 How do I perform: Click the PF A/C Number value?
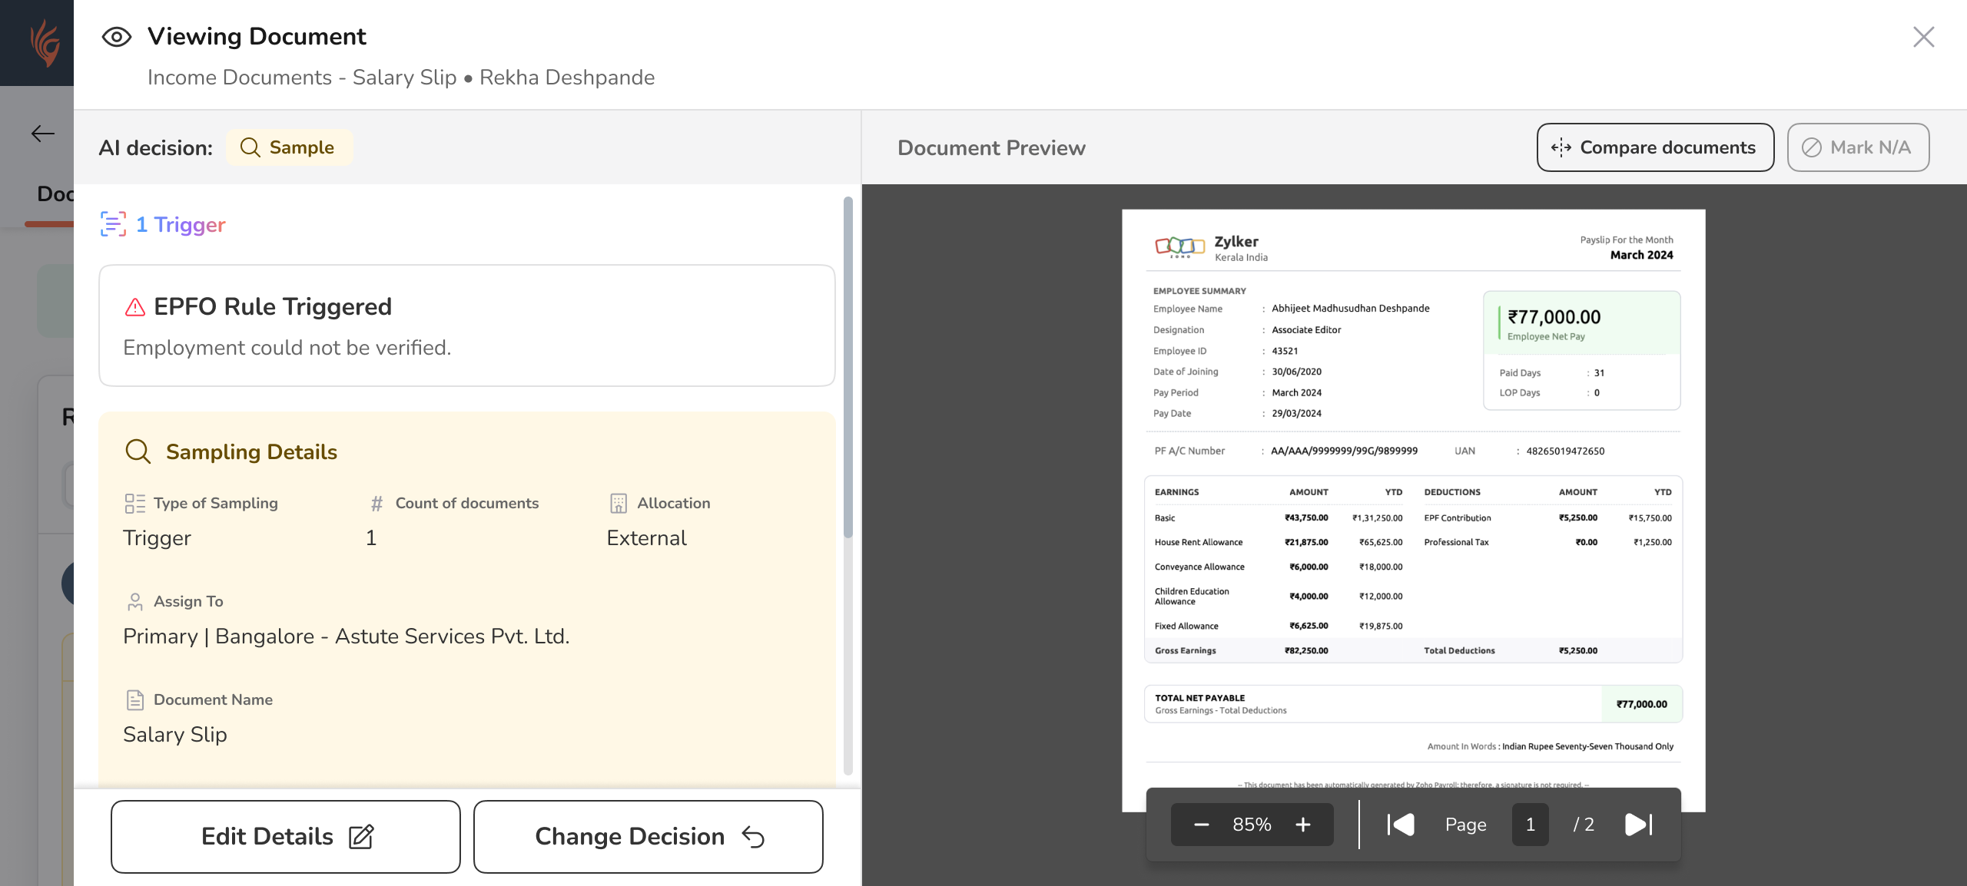[x=1344, y=451]
